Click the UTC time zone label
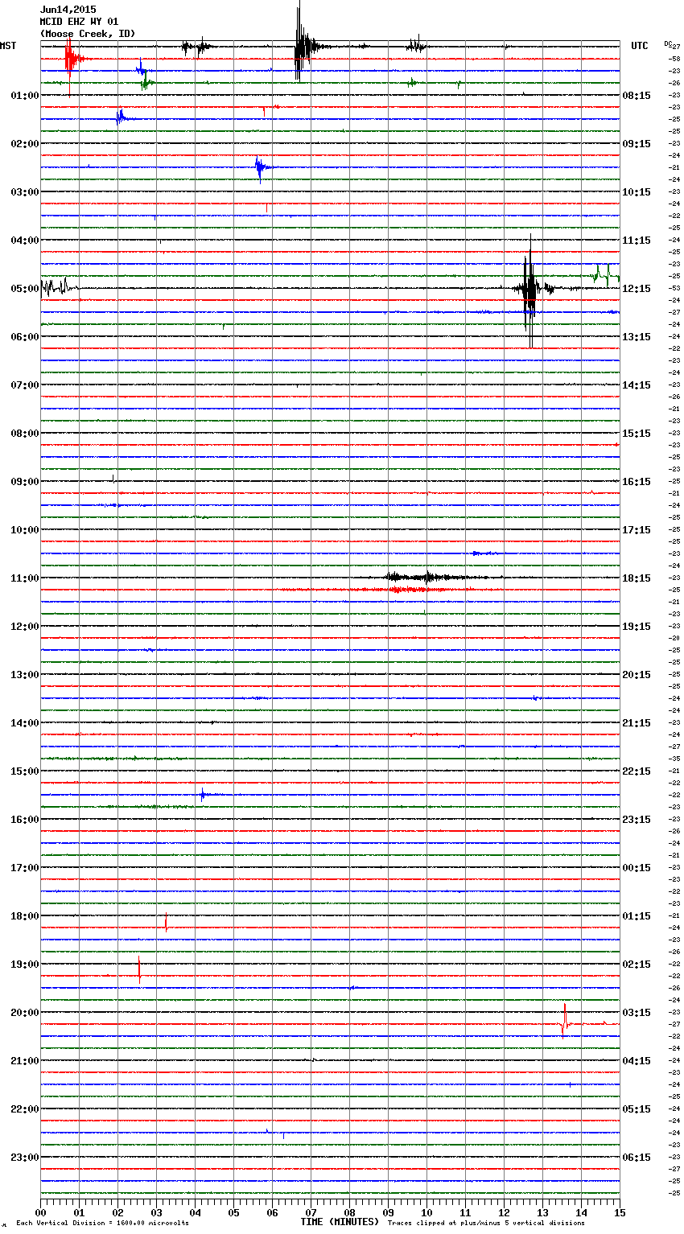The image size is (684, 1234). pyautogui.click(x=640, y=46)
